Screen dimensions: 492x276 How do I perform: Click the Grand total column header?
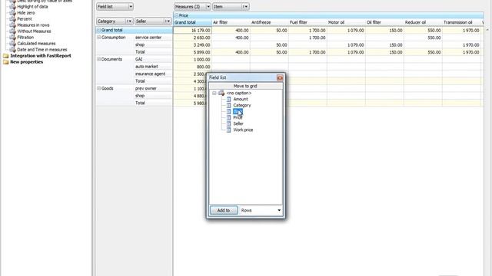[192, 22]
